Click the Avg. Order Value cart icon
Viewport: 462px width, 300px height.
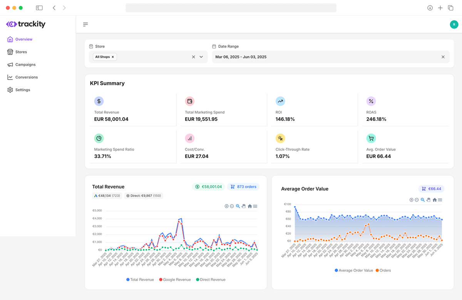click(x=371, y=138)
